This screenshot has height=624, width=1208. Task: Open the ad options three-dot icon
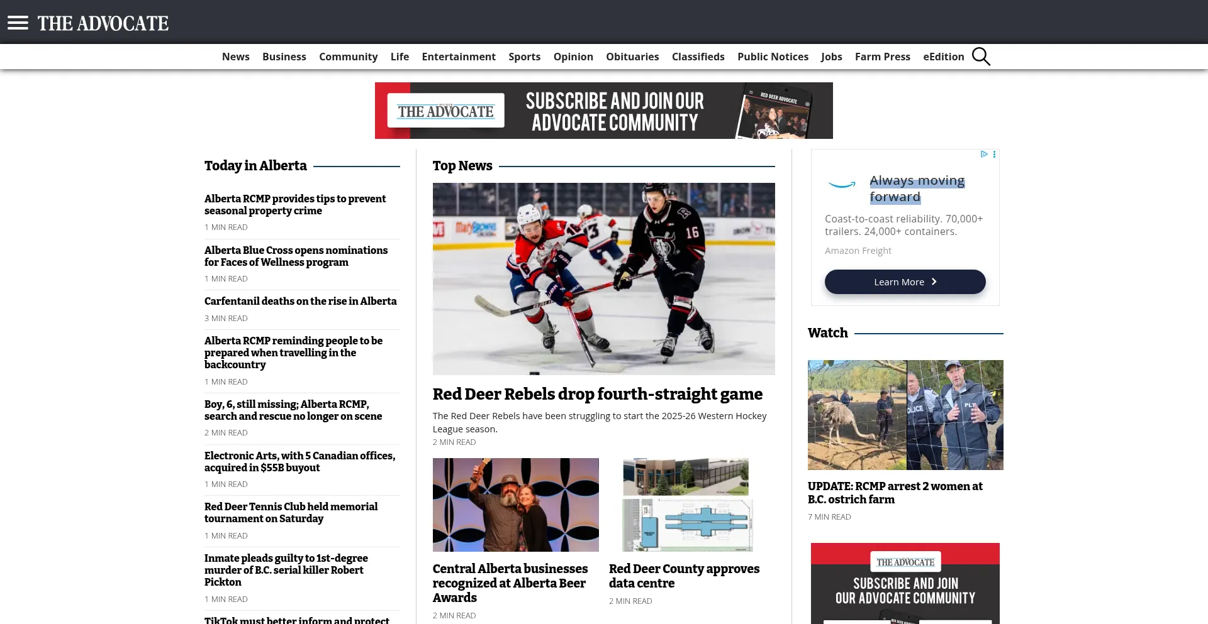click(994, 154)
